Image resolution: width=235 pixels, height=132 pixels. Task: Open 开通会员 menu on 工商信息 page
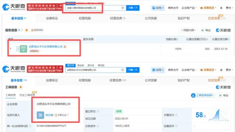click(x=208, y=70)
